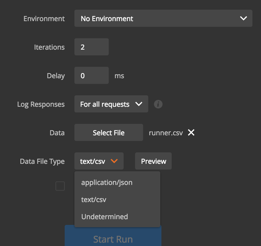Screen dimensions: 261x246
Task: Click the ms unit text
Action: (x=119, y=76)
